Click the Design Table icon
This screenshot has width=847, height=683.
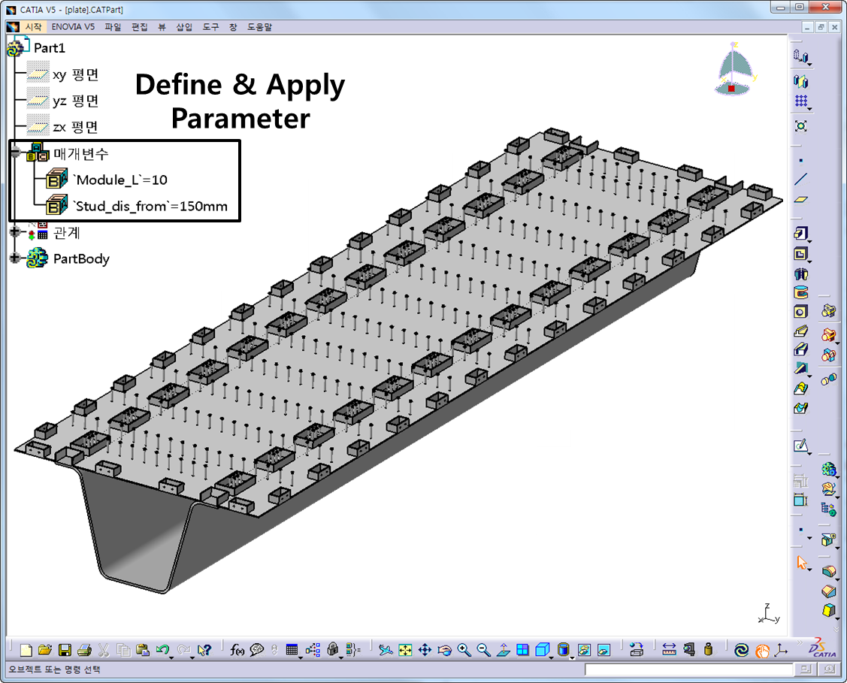(x=292, y=650)
